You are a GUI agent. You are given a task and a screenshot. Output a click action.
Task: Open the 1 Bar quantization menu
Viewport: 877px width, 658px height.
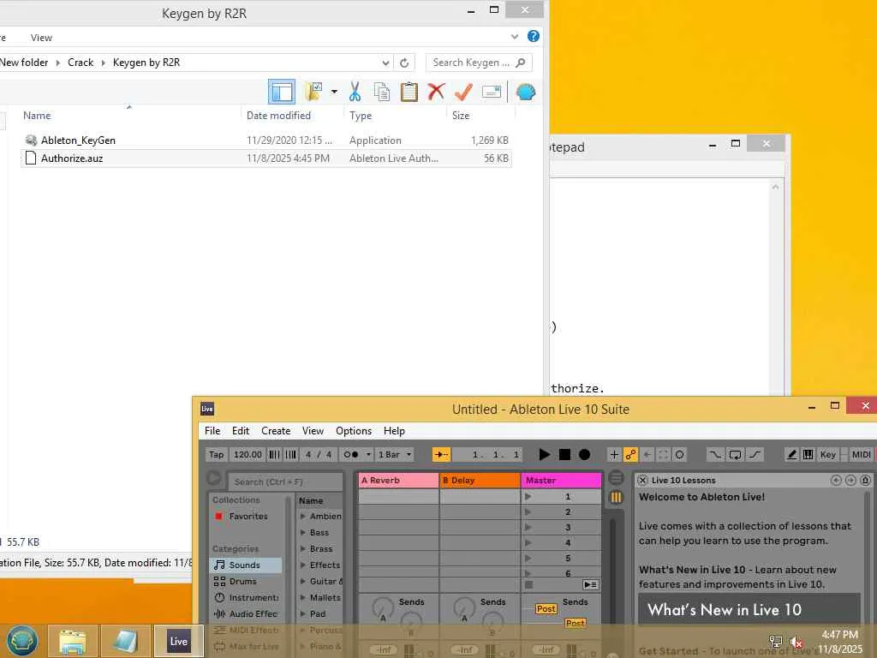pyautogui.click(x=395, y=455)
